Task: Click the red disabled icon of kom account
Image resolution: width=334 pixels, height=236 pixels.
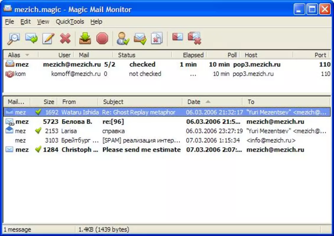Action: [x=9, y=74]
